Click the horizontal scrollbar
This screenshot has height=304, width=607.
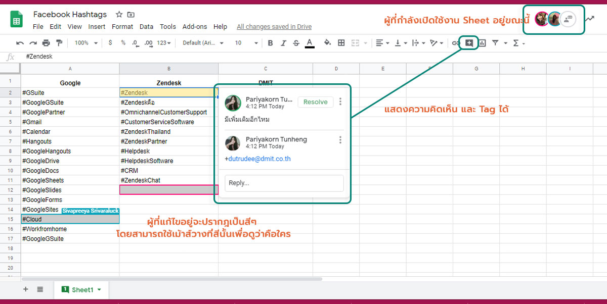[x=172, y=279]
